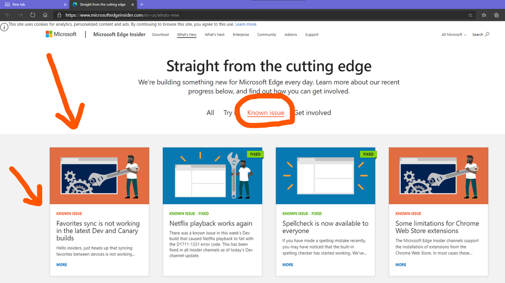
Task: Open the Netflix playback card image
Action: [212, 176]
